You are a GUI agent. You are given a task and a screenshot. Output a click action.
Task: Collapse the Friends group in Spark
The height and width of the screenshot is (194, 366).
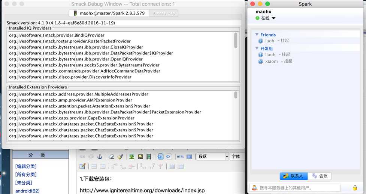(257, 34)
